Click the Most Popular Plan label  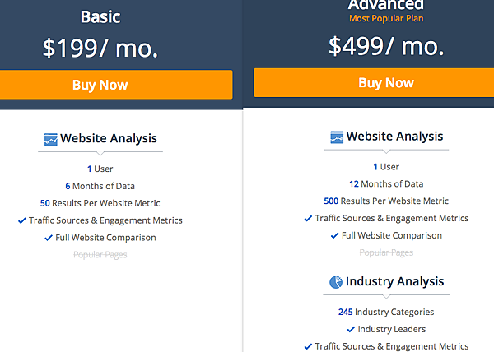[386, 19]
